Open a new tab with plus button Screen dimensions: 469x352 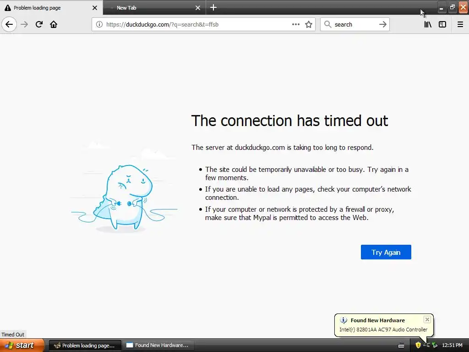coord(213,7)
